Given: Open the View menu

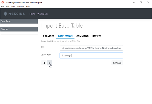Looking at the screenshot, I should [x=13, y=7].
